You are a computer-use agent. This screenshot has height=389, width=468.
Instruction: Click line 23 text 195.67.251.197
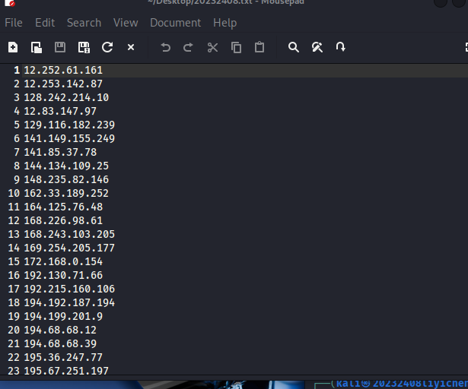pos(66,371)
